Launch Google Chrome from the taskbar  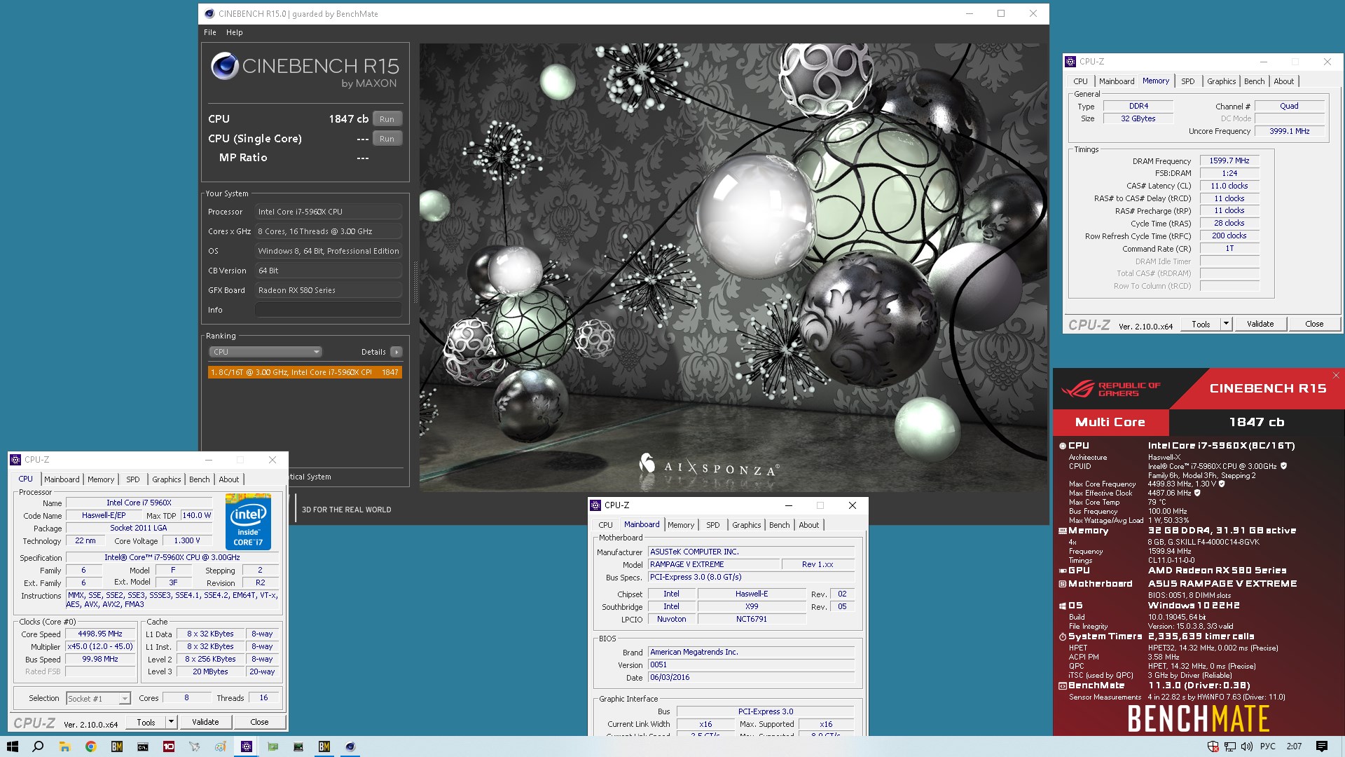pyautogui.click(x=90, y=746)
